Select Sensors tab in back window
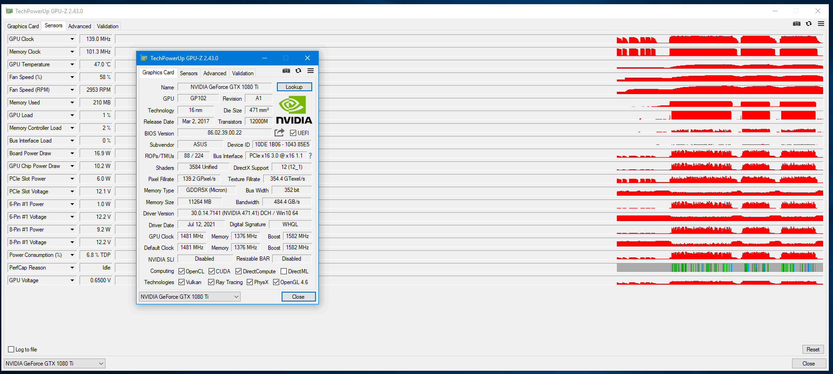Image resolution: width=833 pixels, height=374 pixels. 54,25
